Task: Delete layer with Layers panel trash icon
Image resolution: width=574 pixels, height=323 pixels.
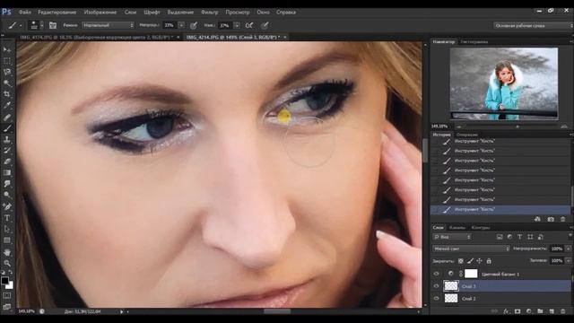Action: pyautogui.click(x=563, y=311)
